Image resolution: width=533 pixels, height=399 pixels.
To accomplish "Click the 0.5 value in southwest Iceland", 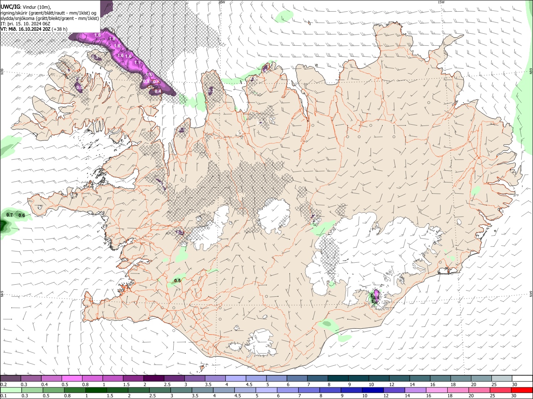I will coord(177,281).
